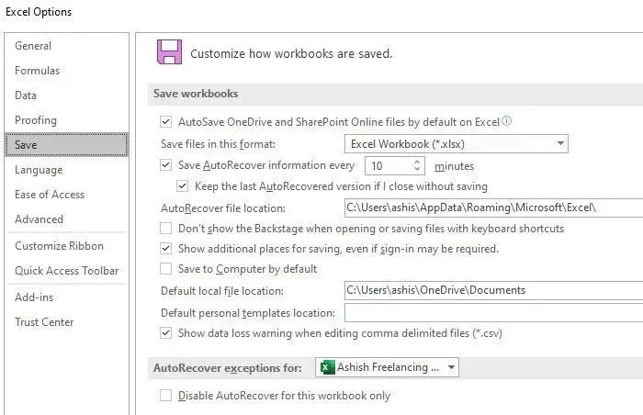The image size is (643, 415).
Task: Increase AutoRecover minutes with up arrow
Action: point(417,162)
